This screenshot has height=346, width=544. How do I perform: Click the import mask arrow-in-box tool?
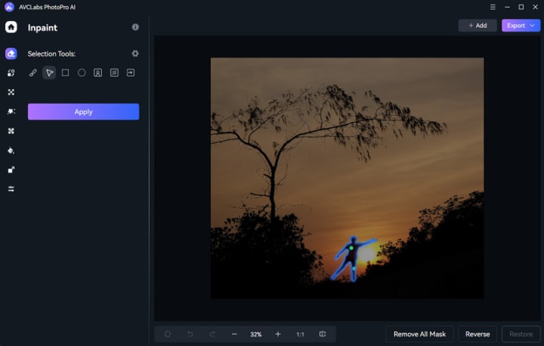[x=131, y=72]
